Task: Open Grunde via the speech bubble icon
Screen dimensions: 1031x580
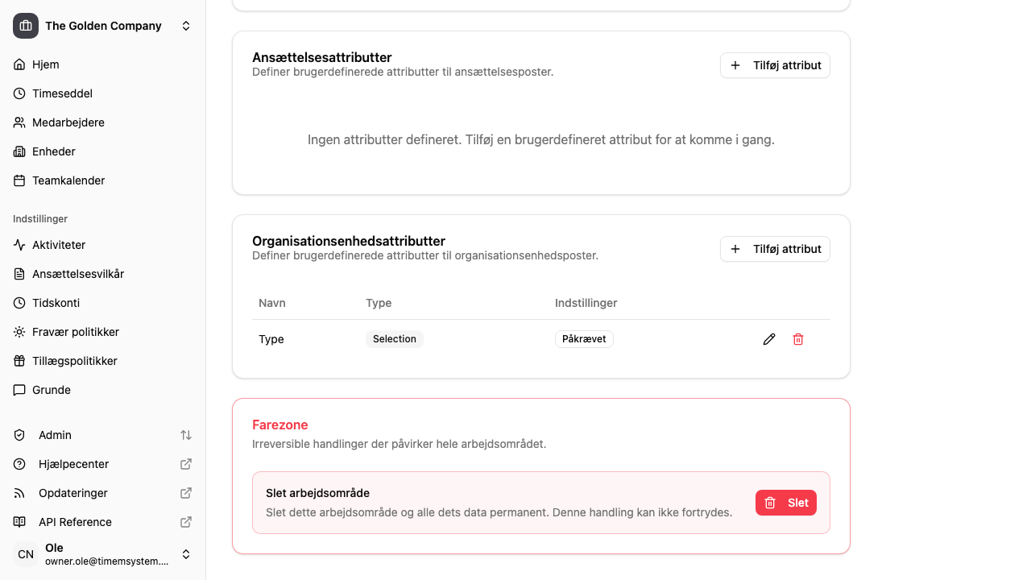Action: click(19, 390)
